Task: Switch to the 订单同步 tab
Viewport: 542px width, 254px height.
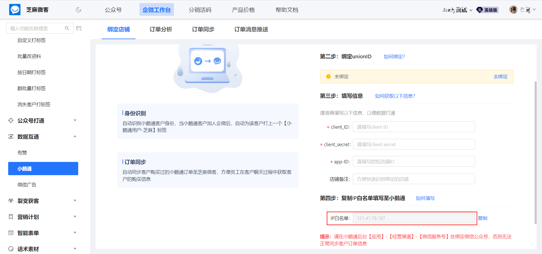Action: pos(203,29)
